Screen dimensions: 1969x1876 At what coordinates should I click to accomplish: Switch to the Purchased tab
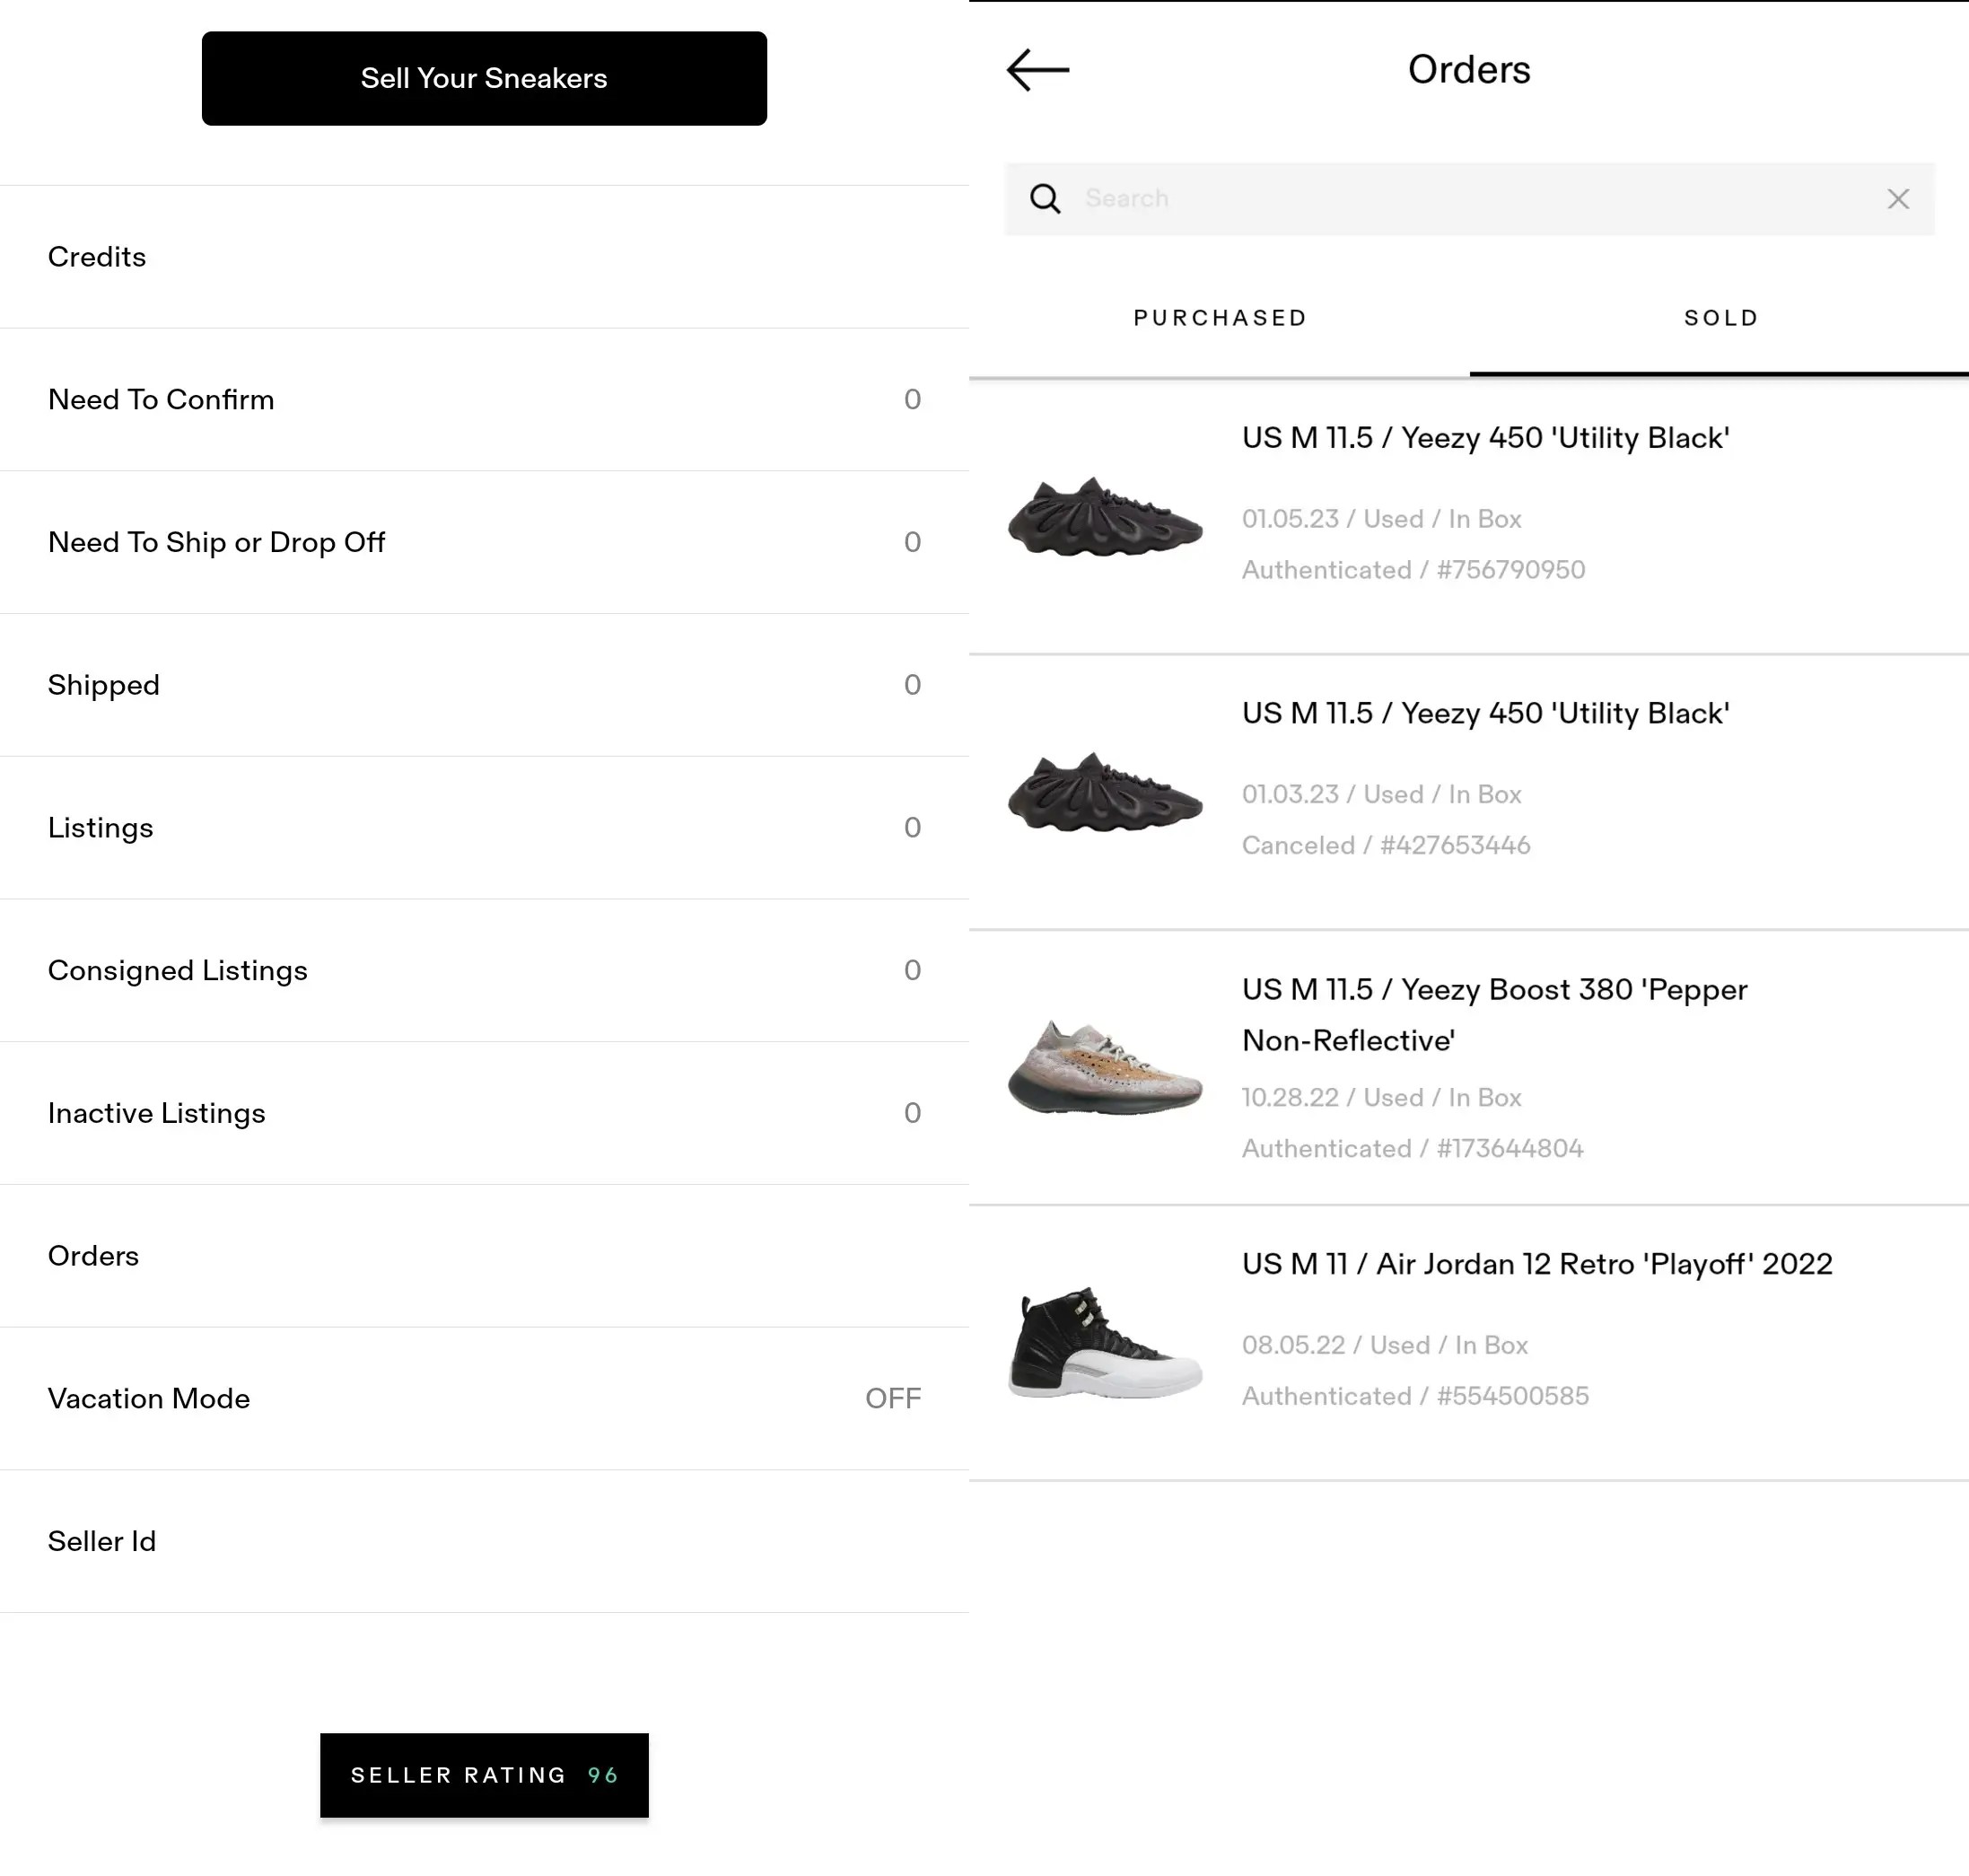coord(1220,318)
